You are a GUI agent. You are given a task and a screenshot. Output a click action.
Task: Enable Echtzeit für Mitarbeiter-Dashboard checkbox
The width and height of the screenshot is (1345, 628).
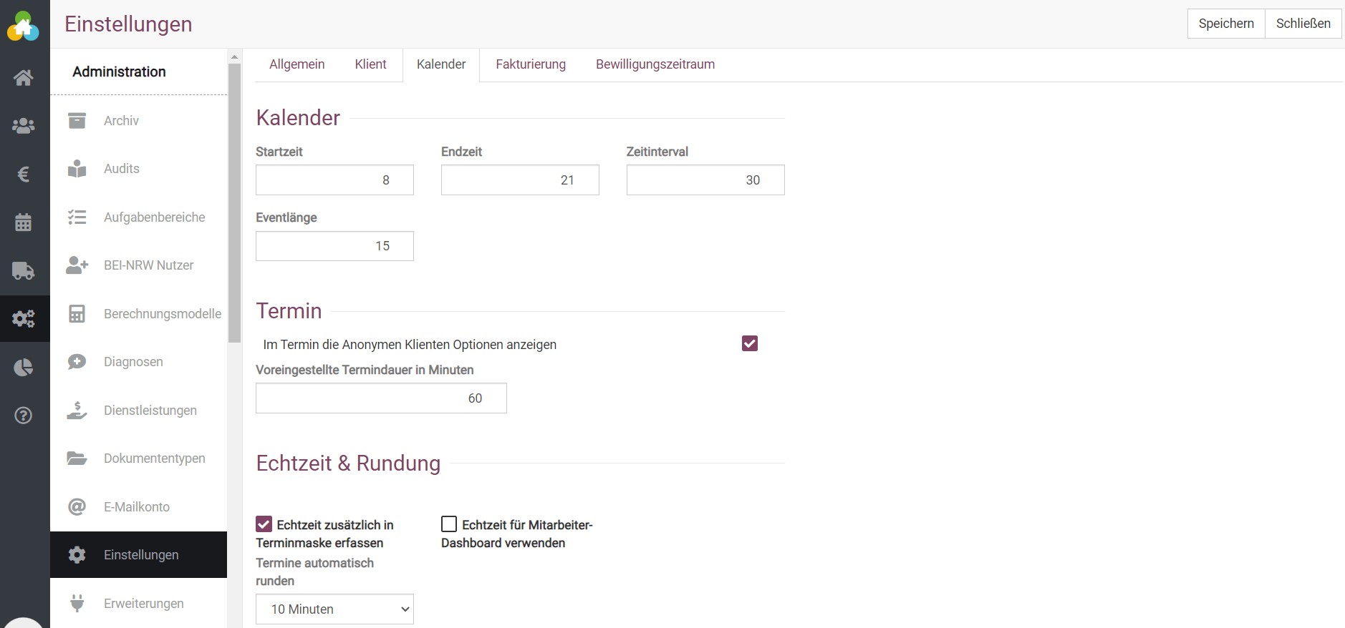pos(449,524)
